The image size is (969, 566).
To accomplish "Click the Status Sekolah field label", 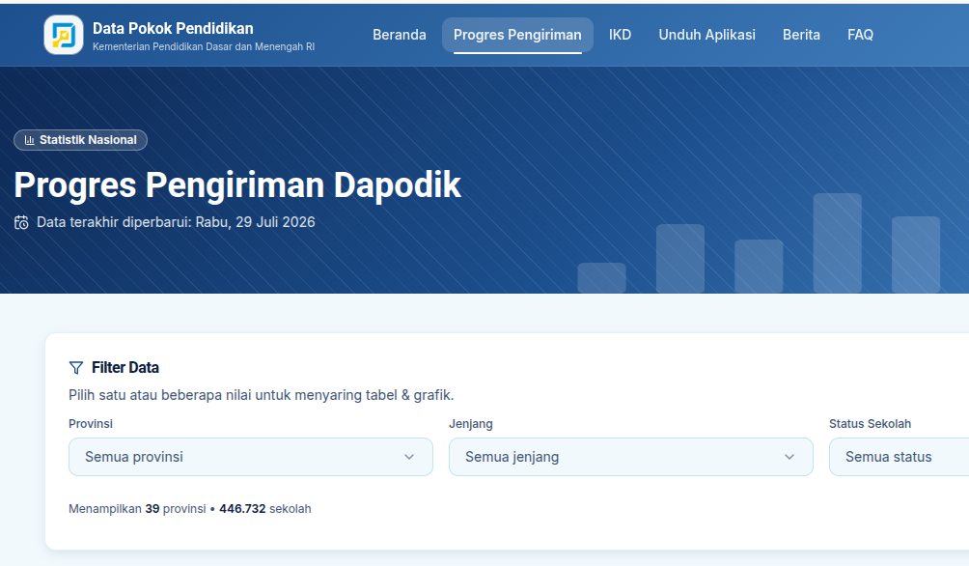I will click(x=870, y=424).
